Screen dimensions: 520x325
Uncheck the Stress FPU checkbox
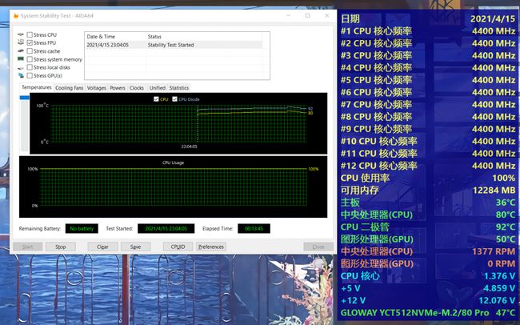point(30,43)
